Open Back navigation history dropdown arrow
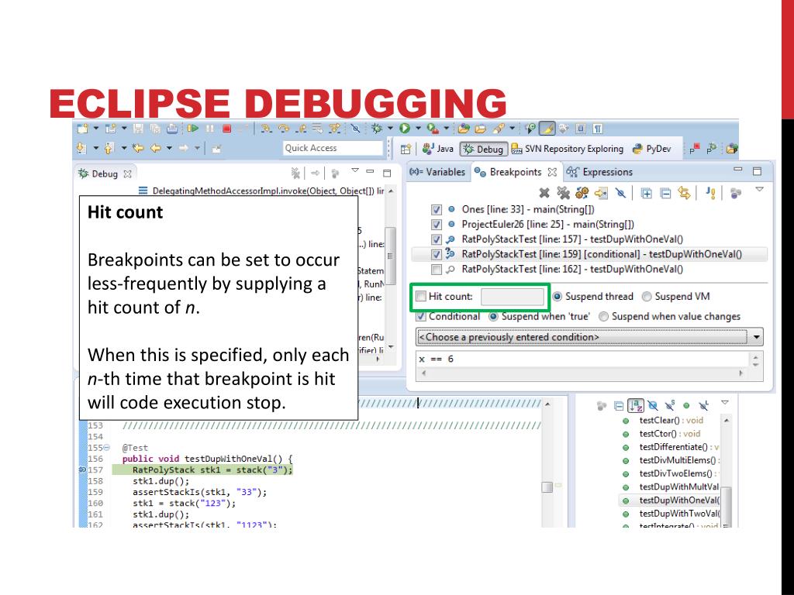 coord(169,148)
